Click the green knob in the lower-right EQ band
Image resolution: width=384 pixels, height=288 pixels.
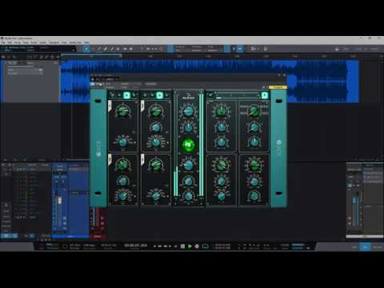coord(254,165)
